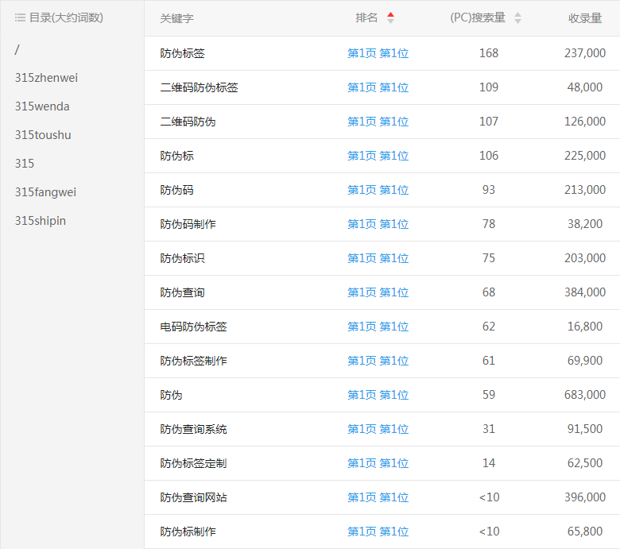Select the 315wenda directory
The height and width of the screenshot is (549, 620).
(x=42, y=106)
